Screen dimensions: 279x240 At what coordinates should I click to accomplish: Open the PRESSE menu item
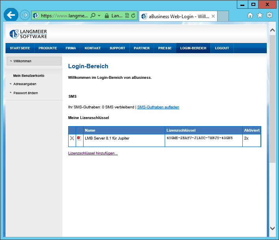click(x=165, y=48)
